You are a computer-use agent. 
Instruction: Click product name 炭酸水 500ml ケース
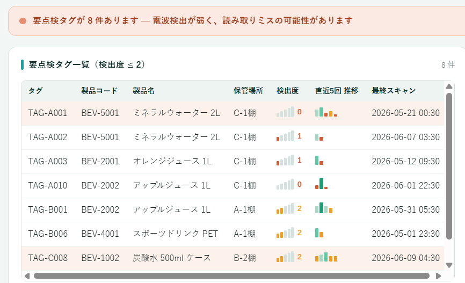tap(171, 258)
